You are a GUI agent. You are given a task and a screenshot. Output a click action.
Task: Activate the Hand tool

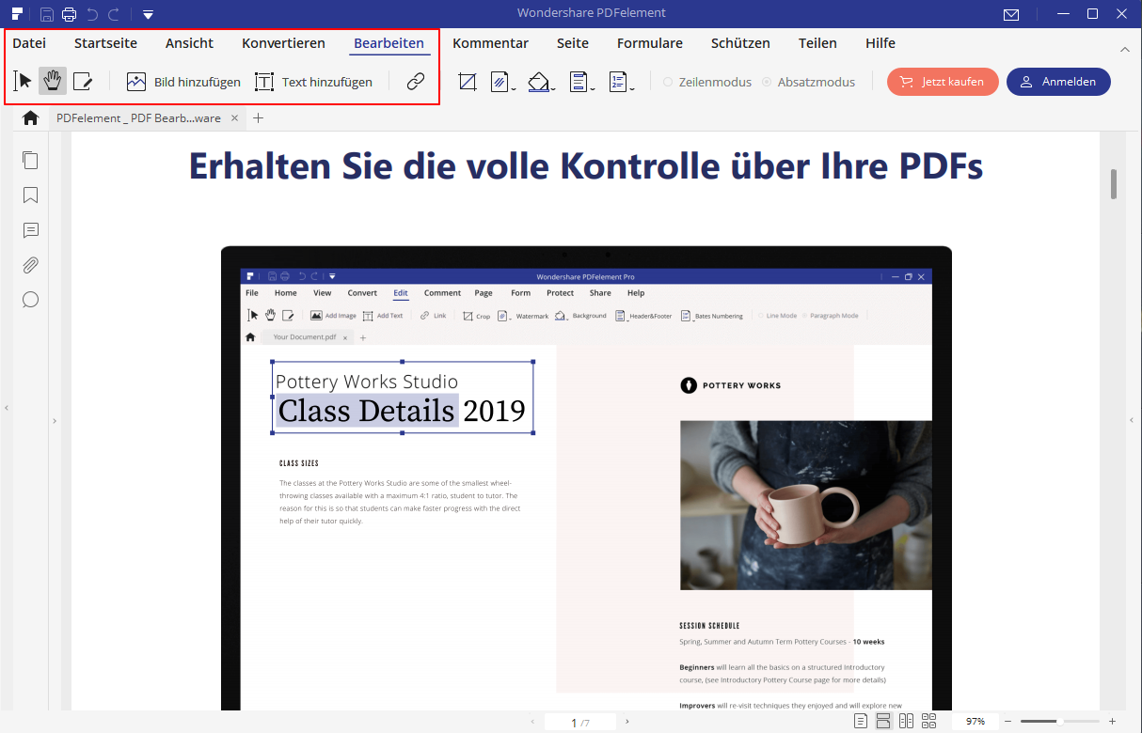coord(53,82)
